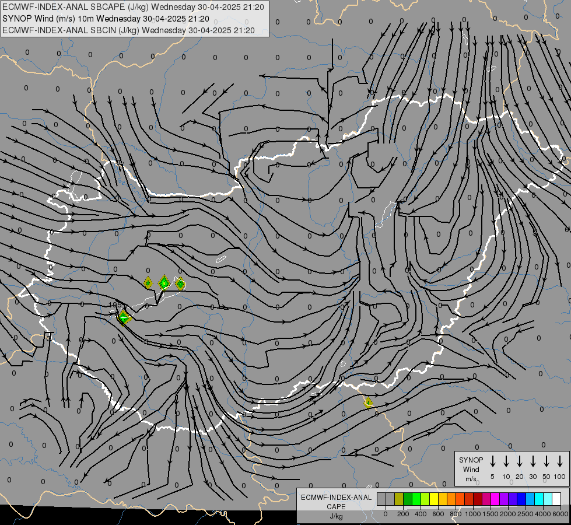Click 'SYNOP' label in the wind legend
This screenshot has height=525, width=571.
click(471, 460)
